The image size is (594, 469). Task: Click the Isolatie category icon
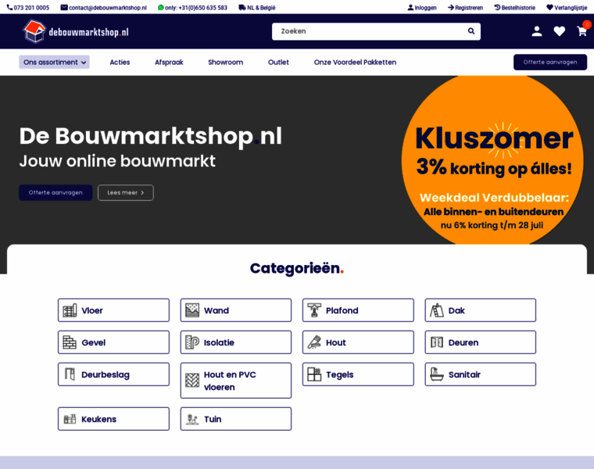click(192, 342)
